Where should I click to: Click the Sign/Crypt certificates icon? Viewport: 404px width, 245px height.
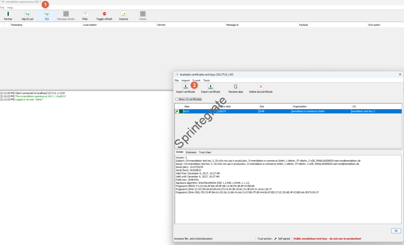pos(27,14)
